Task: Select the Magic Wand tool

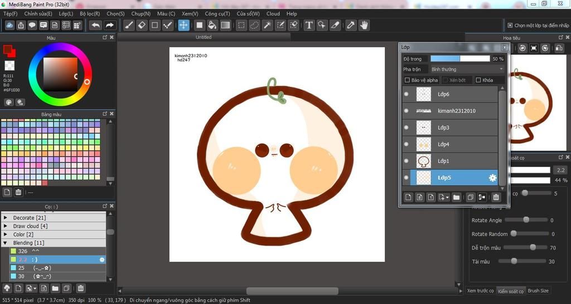Action: [x=267, y=25]
